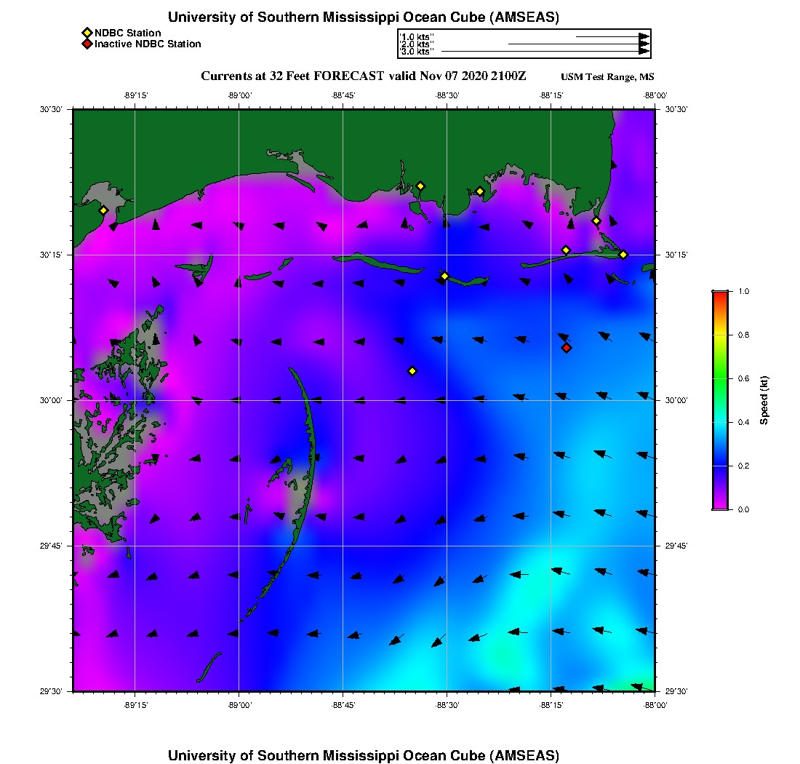The image size is (800, 764).
Task: Click the '29°45'' latitude label on right axis
Action: [x=676, y=546]
